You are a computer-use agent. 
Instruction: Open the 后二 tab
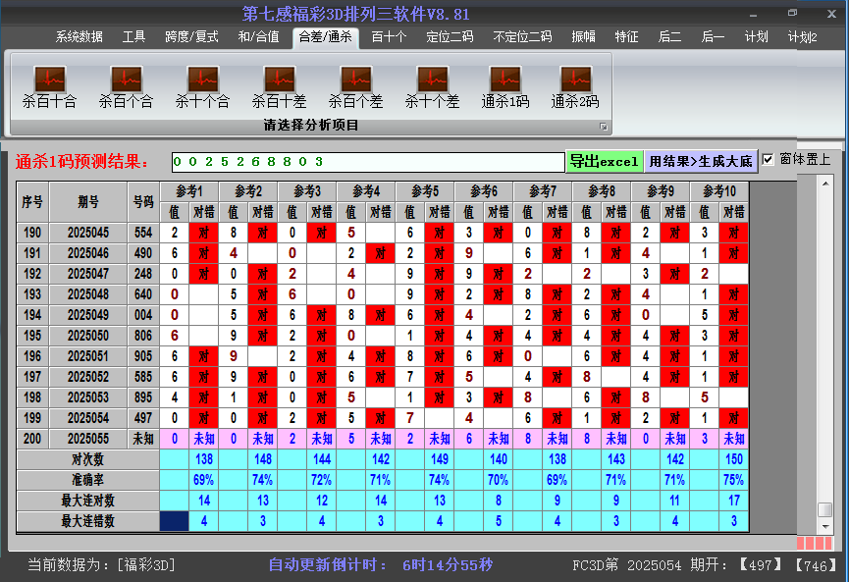coord(669,37)
